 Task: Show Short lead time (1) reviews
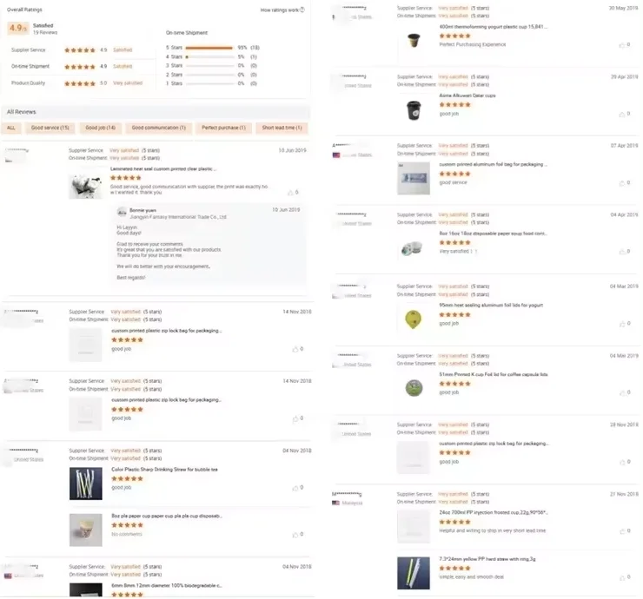[x=280, y=128]
